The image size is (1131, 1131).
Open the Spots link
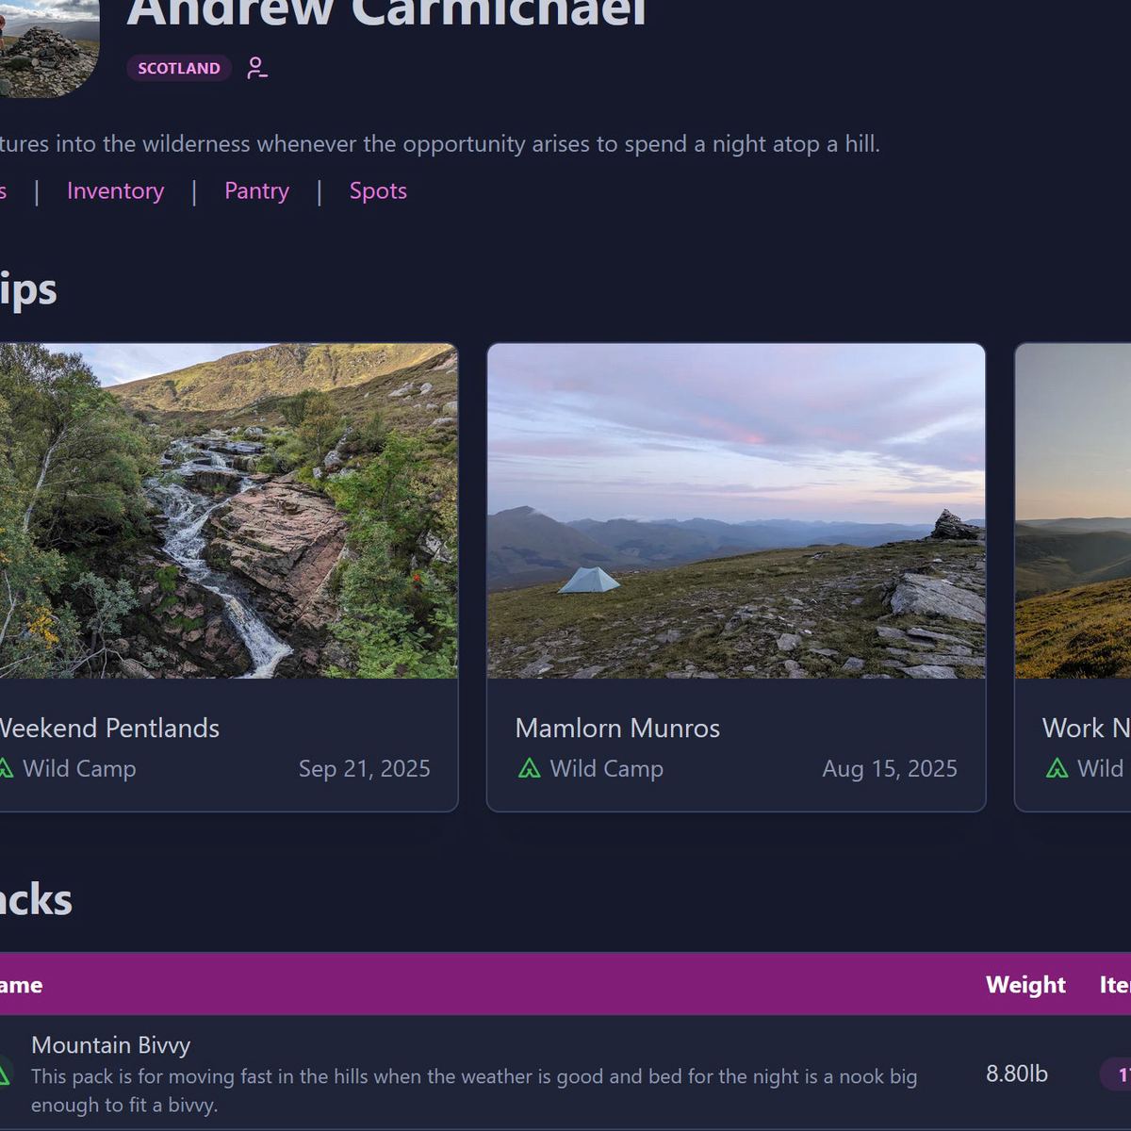378,190
